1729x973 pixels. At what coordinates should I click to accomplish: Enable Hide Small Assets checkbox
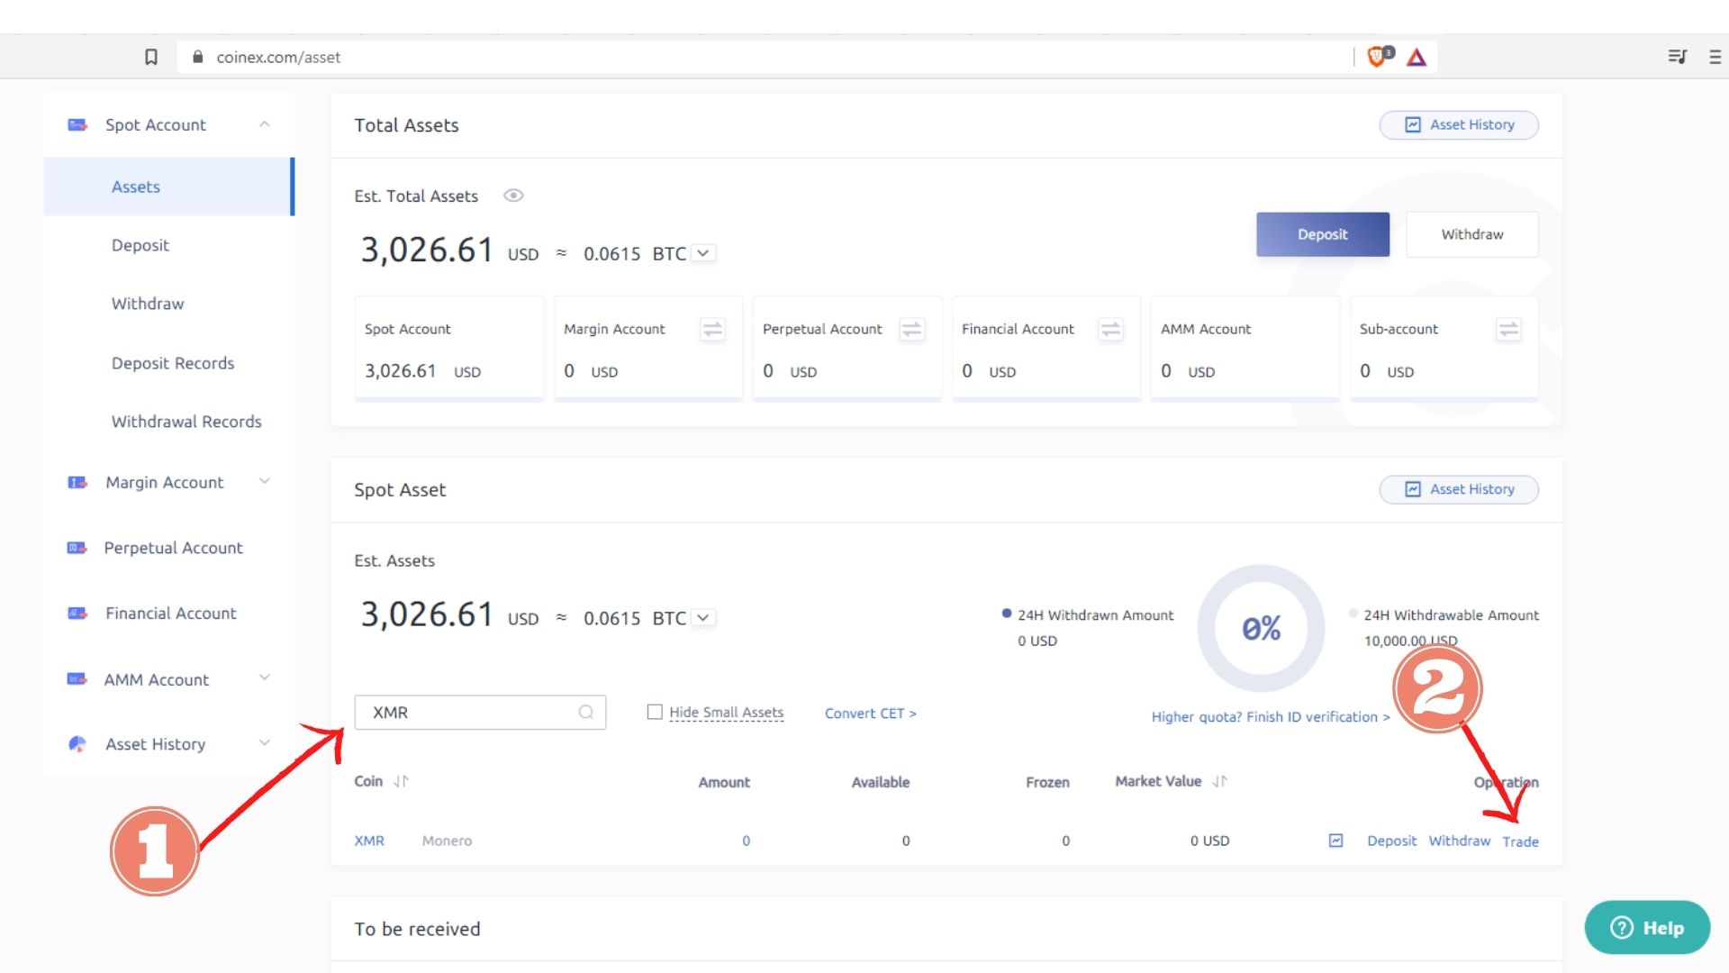655,712
